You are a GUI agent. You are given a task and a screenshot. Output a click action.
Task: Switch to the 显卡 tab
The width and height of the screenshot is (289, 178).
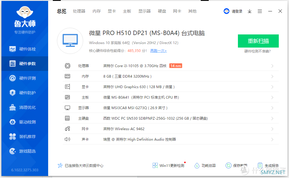click(x=112, y=11)
